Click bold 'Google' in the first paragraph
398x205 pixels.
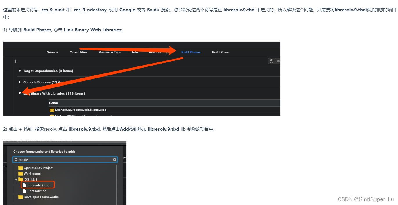pos(127,10)
